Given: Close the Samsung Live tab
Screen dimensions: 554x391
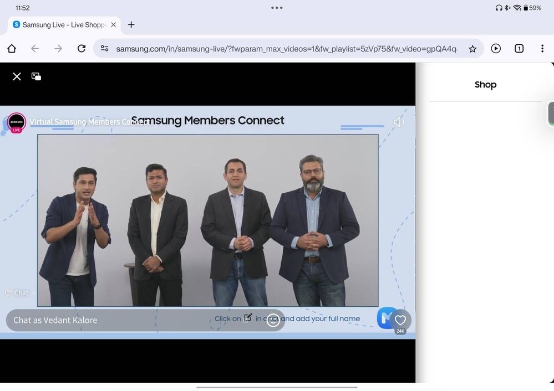Looking at the screenshot, I should coord(114,25).
